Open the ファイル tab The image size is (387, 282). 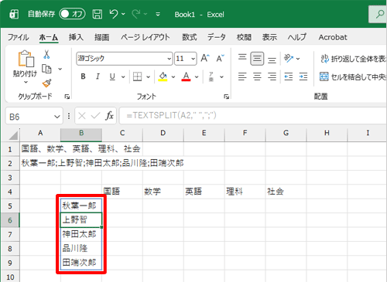(18, 37)
